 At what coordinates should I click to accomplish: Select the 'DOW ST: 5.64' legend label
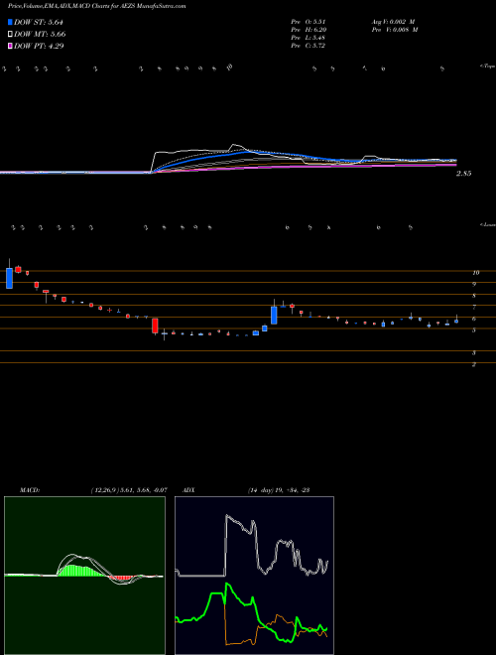click(39, 22)
